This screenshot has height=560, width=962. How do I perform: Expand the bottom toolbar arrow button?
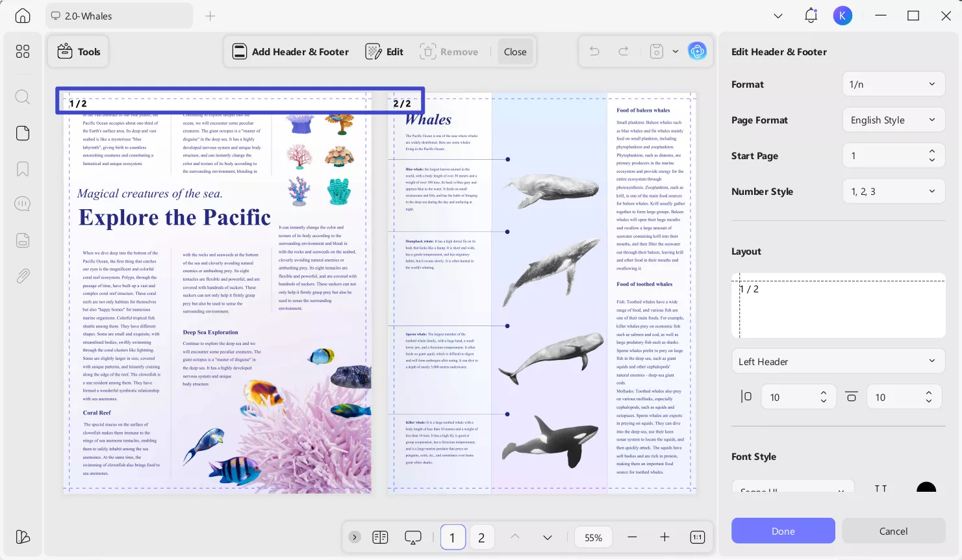355,537
